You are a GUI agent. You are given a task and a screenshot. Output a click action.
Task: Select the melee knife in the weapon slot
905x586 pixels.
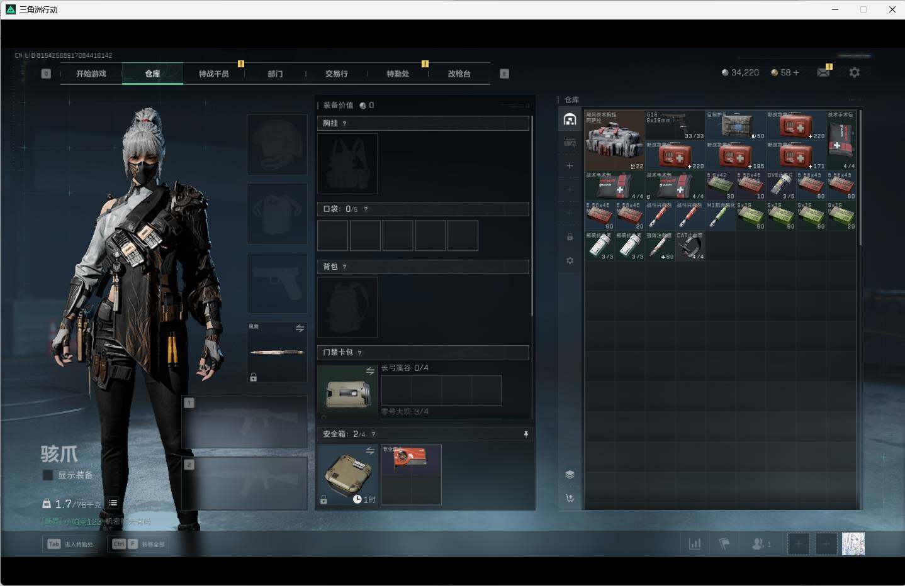[277, 352]
